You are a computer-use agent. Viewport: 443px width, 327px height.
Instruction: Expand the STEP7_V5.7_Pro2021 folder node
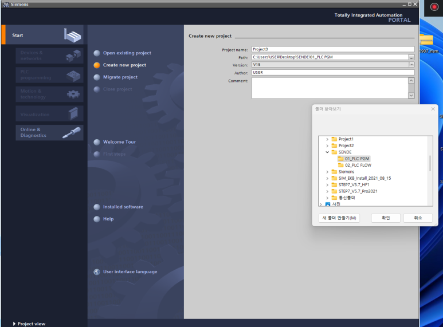click(327, 191)
